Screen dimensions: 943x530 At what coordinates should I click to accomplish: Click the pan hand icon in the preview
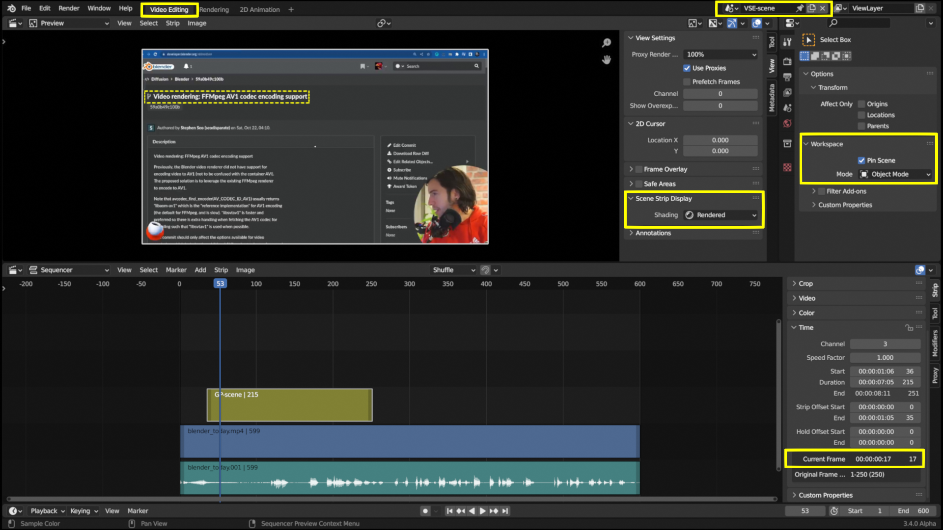point(607,60)
